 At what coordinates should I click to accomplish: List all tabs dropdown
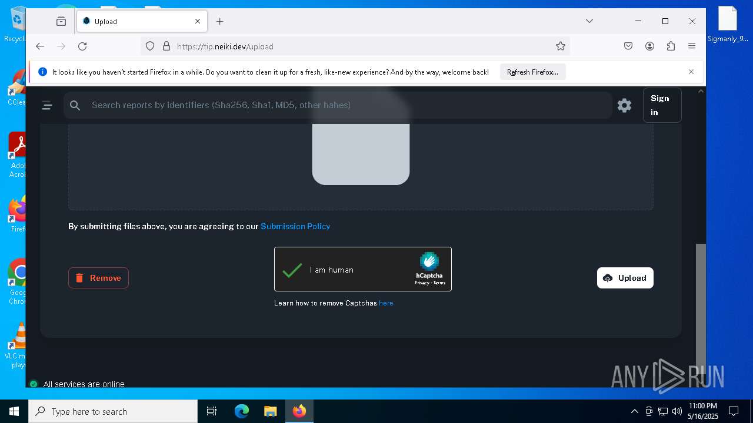(x=589, y=21)
